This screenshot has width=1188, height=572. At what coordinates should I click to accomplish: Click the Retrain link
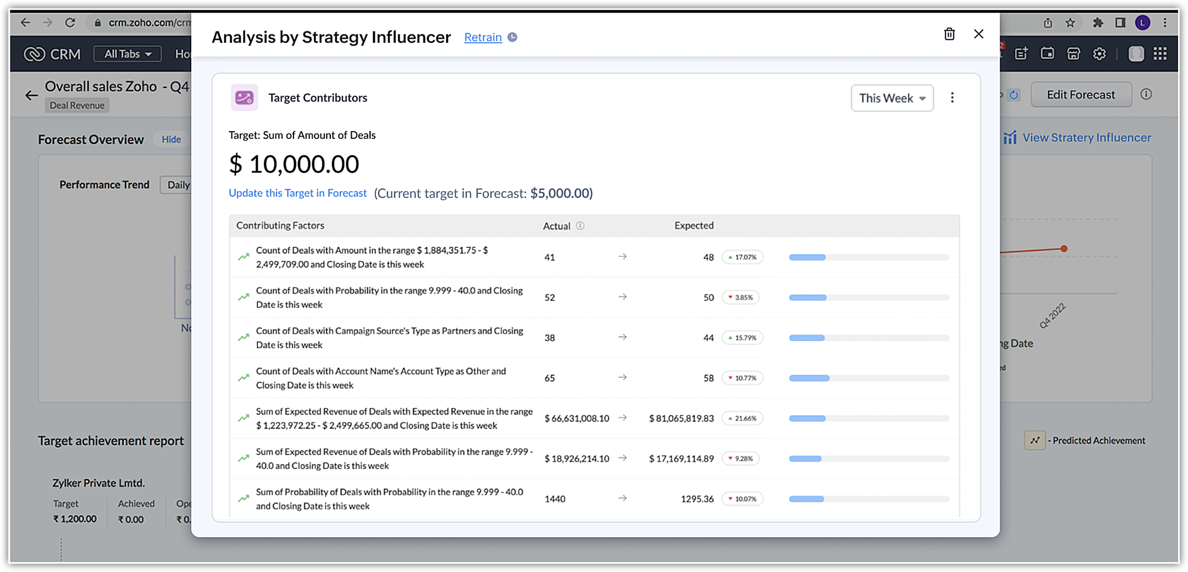(483, 37)
